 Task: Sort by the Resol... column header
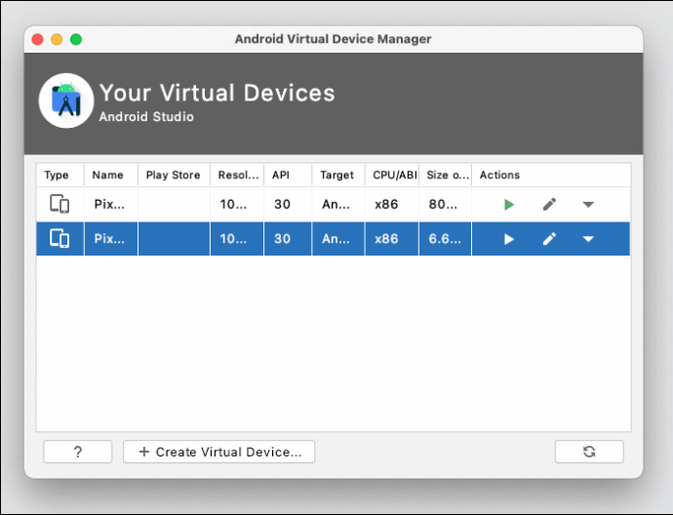(238, 176)
